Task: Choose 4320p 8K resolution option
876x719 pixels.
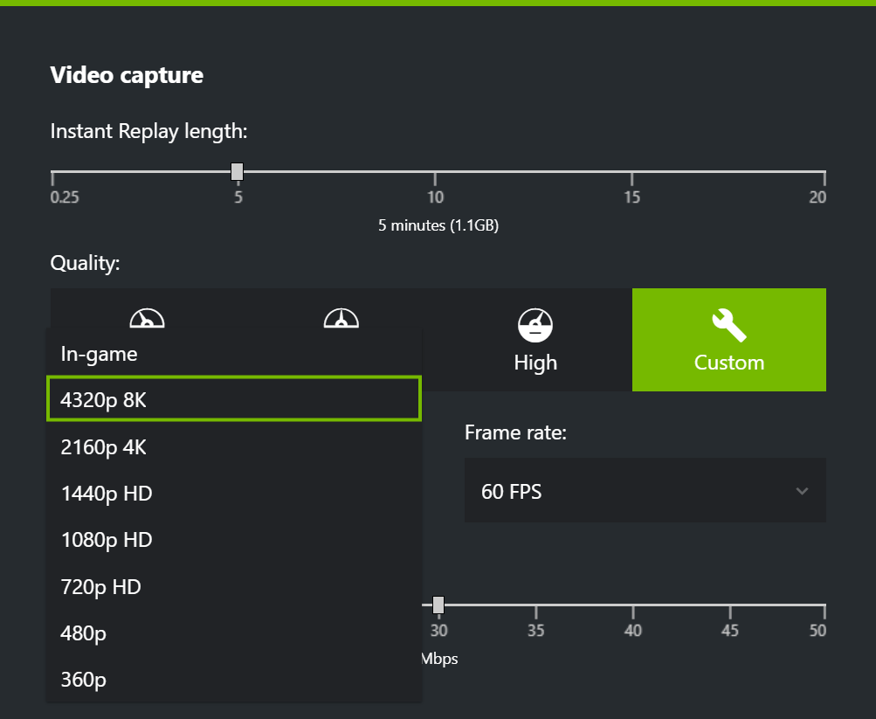Action: (234, 399)
